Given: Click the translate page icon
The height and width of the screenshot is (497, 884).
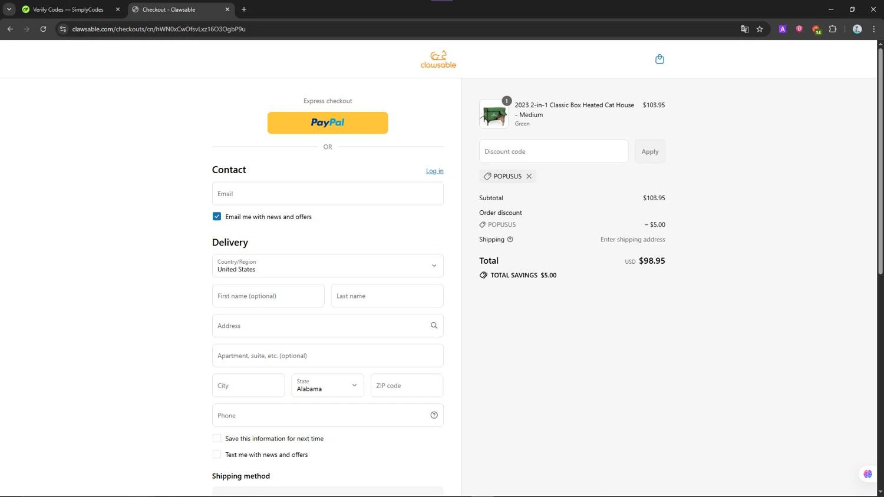Looking at the screenshot, I should 745,29.
